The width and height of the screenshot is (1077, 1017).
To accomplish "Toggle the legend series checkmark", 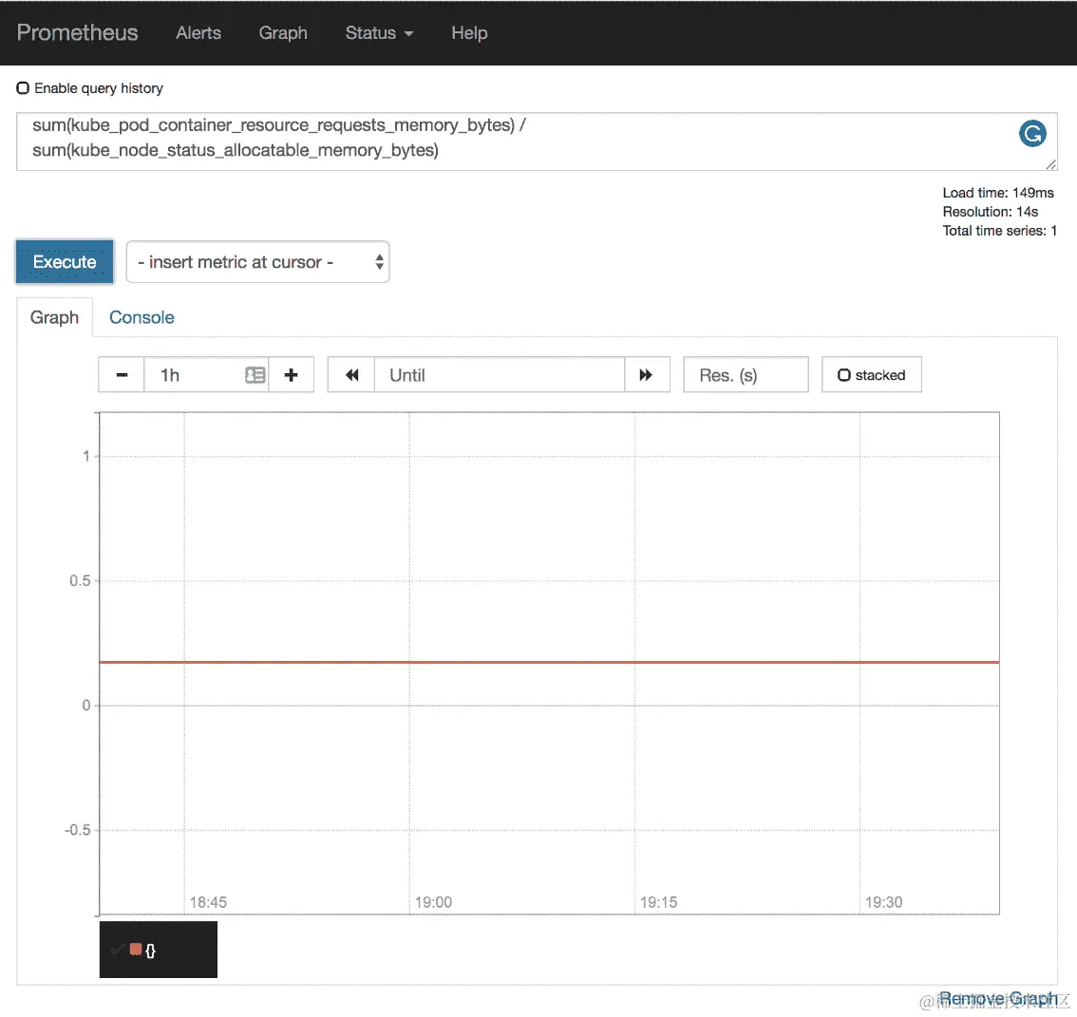I will pyautogui.click(x=117, y=950).
